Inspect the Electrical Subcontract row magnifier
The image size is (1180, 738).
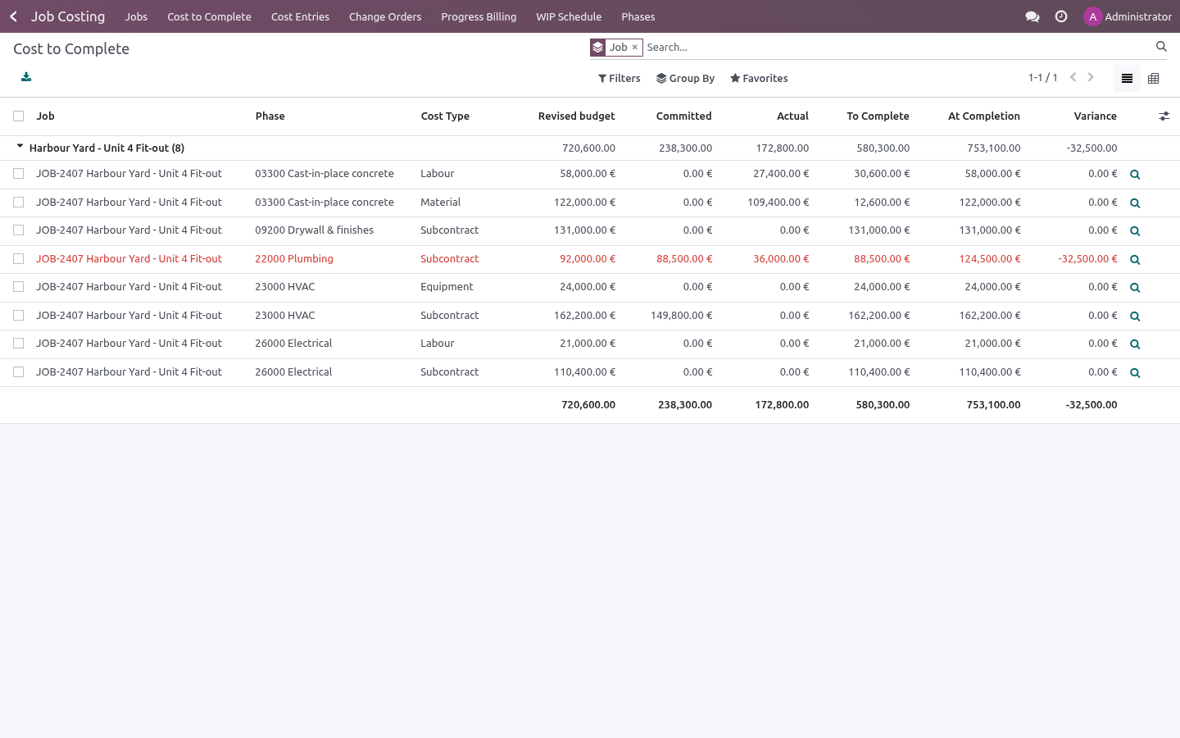coord(1135,373)
